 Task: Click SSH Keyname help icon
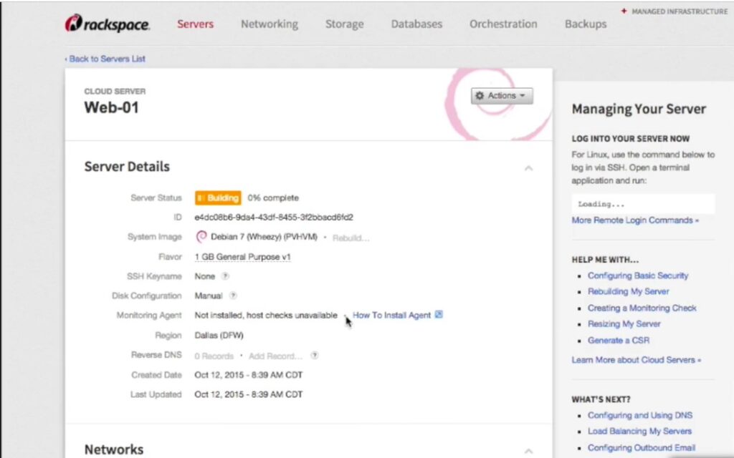tap(226, 276)
